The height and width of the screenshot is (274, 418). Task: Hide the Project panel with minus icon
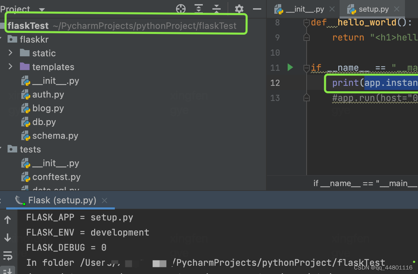257,9
